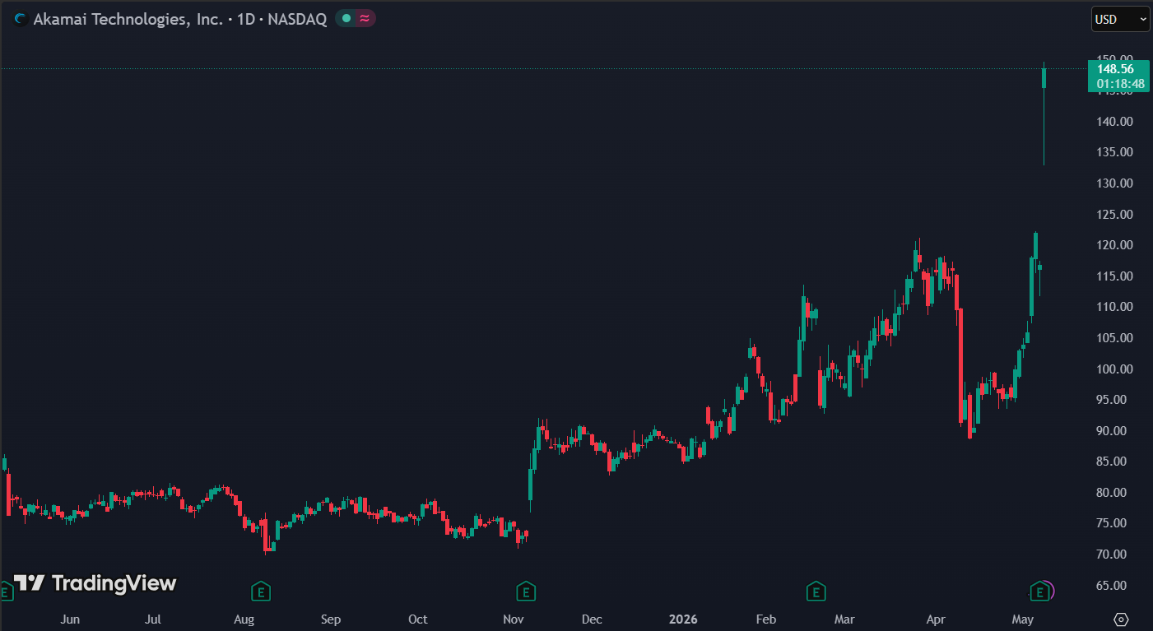Open the November earnings E marker

[x=526, y=591]
